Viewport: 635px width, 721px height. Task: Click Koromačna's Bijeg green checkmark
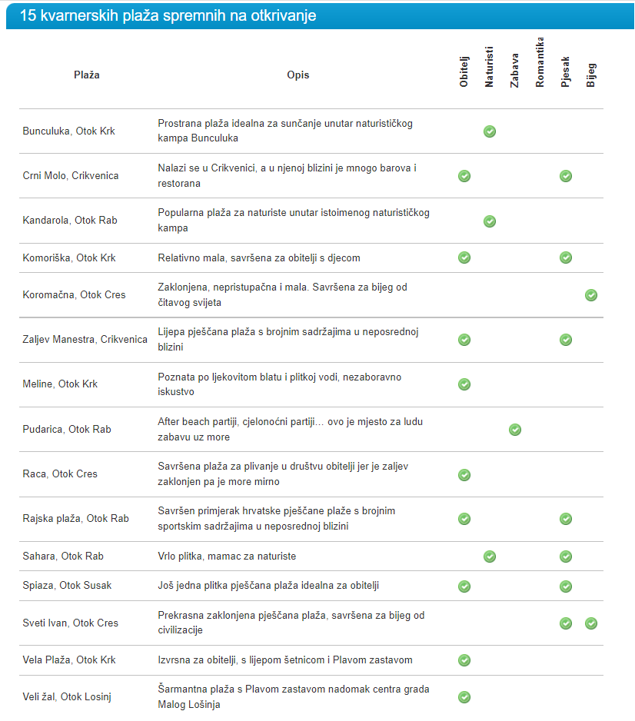tap(591, 295)
